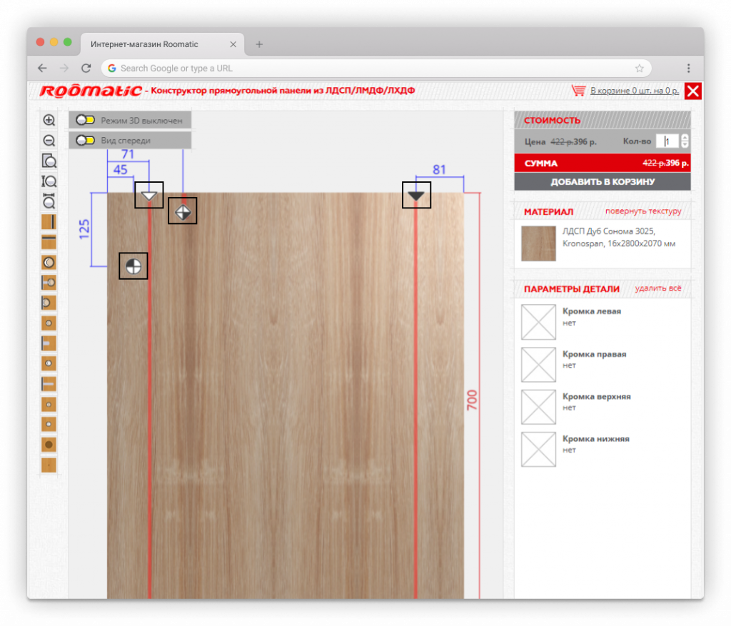Reload the page with browser refresh icon
The height and width of the screenshot is (626, 731).
coord(86,69)
